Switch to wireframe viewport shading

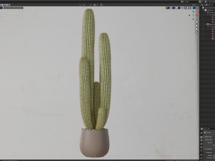tap(185, 8)
